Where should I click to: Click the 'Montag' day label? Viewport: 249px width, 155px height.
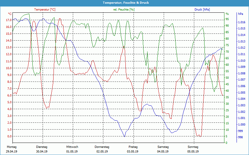(12, 147)
